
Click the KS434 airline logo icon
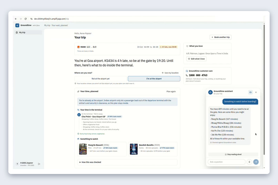pyautogui.click(x=78, y=47)
